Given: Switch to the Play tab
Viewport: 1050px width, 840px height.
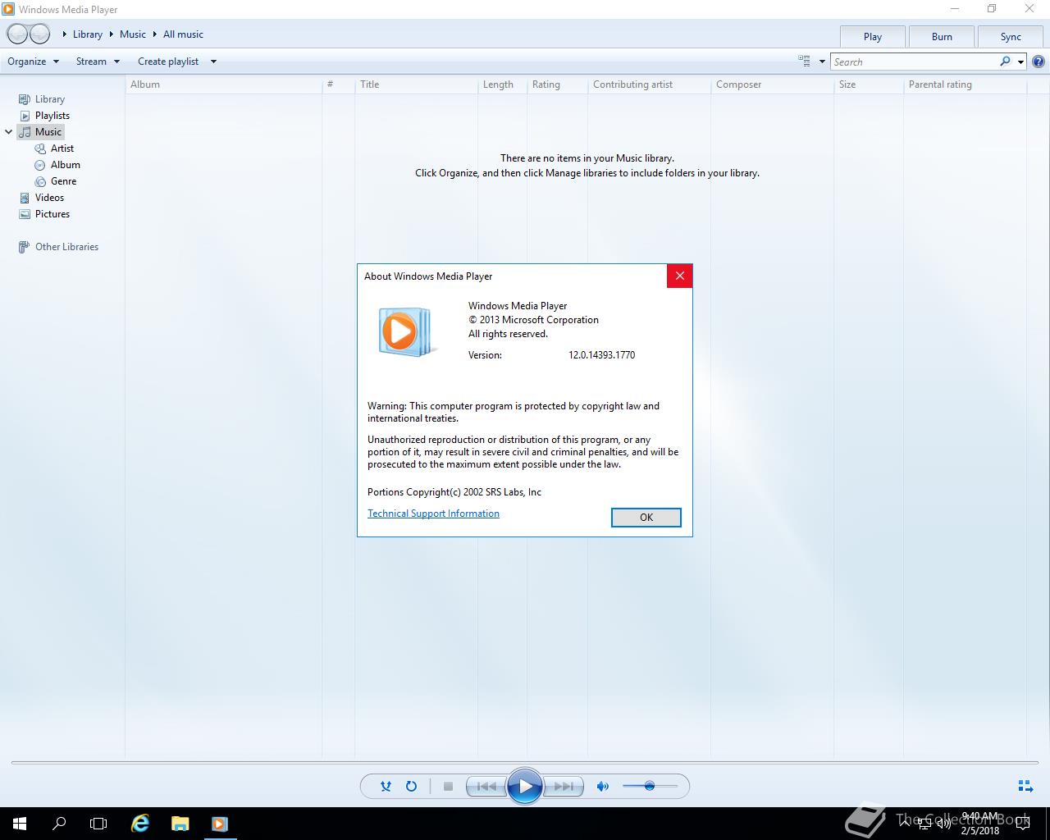Looking at the screenshot, I should pyautogui.click(x=873, y=37).
